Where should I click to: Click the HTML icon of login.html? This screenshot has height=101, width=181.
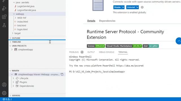coord(15,29)
